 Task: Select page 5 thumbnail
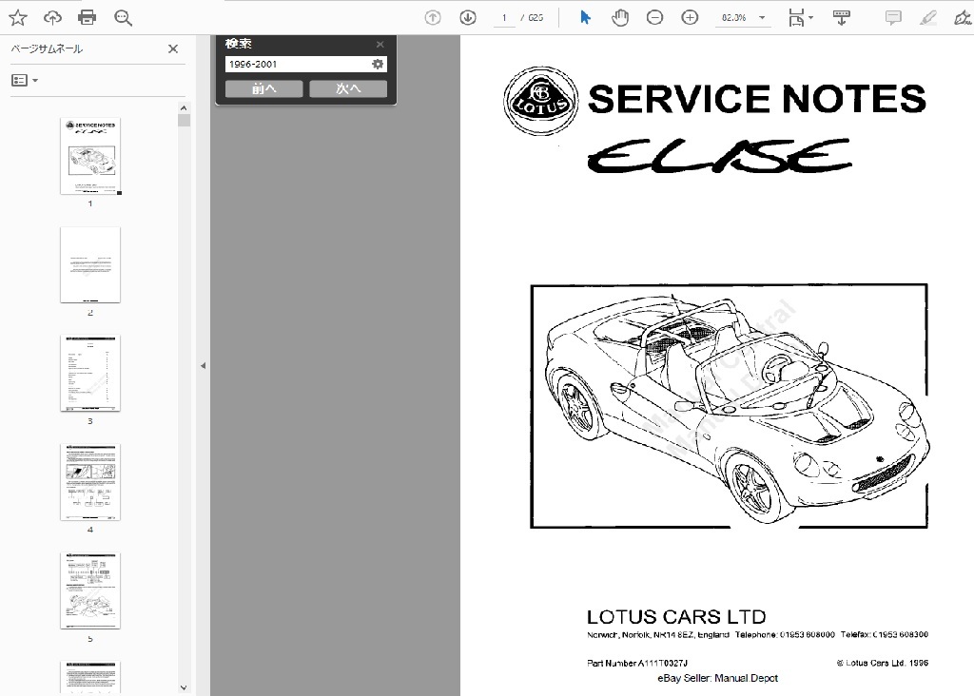[x=90, y=590]
